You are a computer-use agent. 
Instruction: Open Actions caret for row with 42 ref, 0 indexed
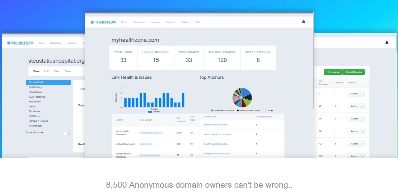pos(362,106)
